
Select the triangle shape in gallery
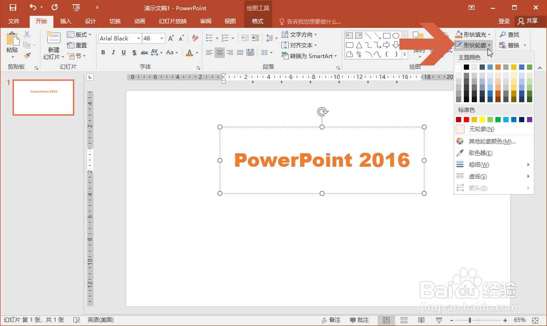(359, 45)
